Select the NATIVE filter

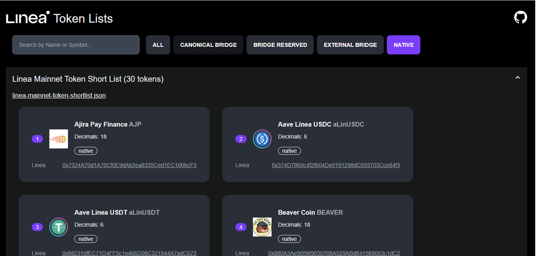(x=403, y=45)
